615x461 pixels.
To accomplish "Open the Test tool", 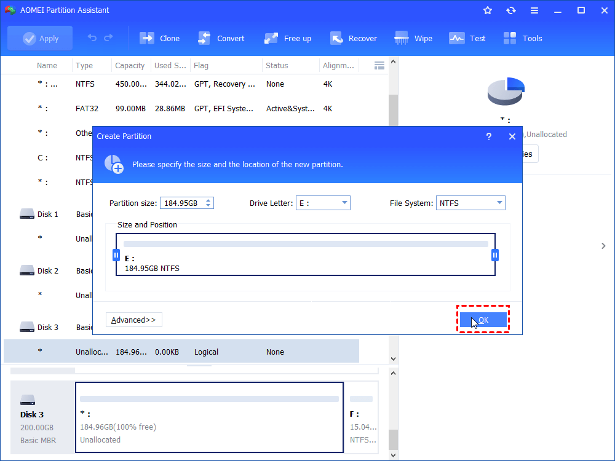I will click(x=467, y=38).
